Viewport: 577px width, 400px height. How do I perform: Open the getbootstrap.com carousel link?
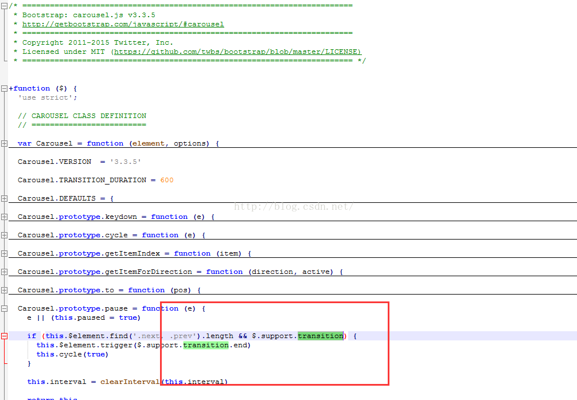point(123,24)
